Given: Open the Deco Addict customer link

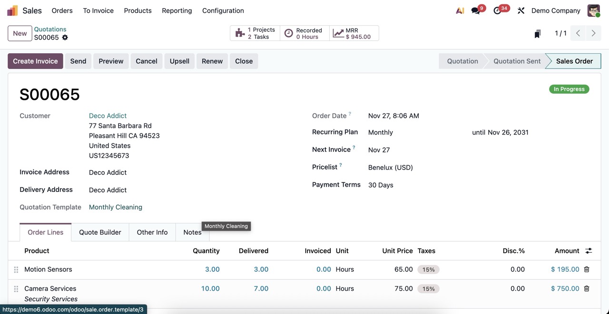Looking at the screenshot, I should click(108, 116).
